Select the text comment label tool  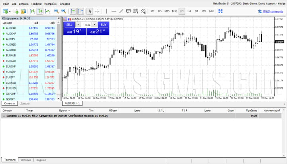[128, 11]
